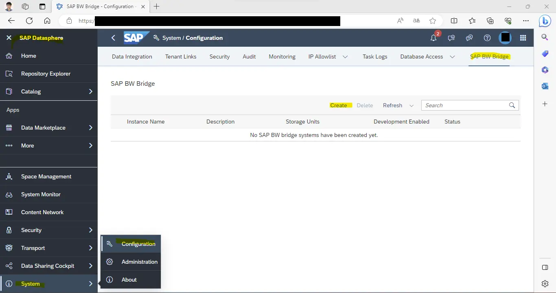Reload the page in browser toolbar

point(29,21)
